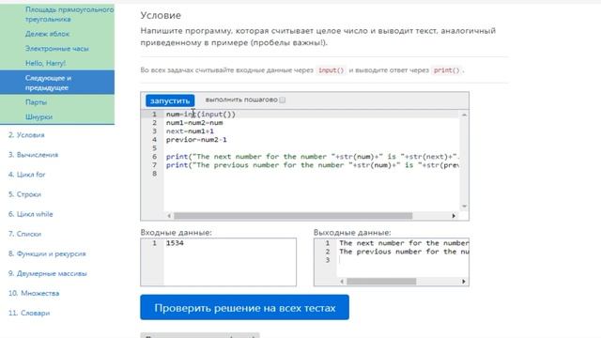Viewport: 601px width, 338px height.
Task: Click output line 'The next number for'
Action: pos(404,243)
